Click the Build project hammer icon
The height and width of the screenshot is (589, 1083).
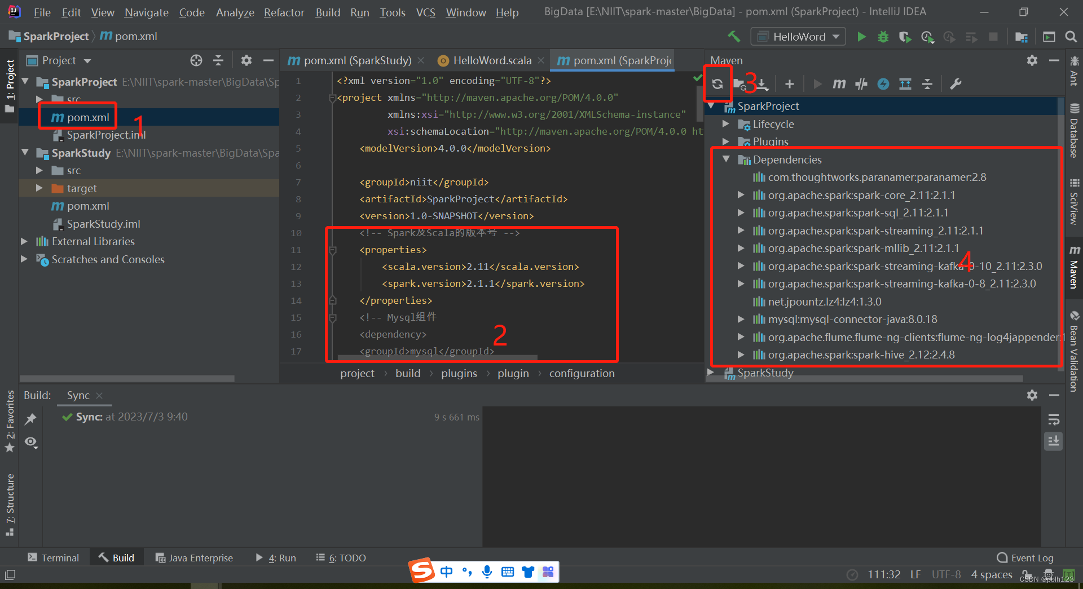[x=734, y=37]
